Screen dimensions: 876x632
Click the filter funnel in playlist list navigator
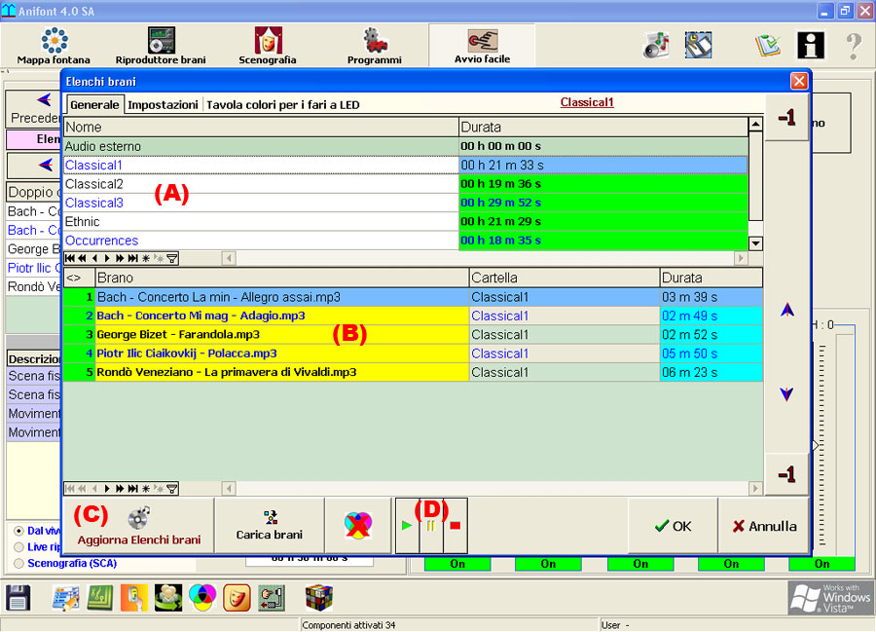pyautogui.click(x=172, y=258)
